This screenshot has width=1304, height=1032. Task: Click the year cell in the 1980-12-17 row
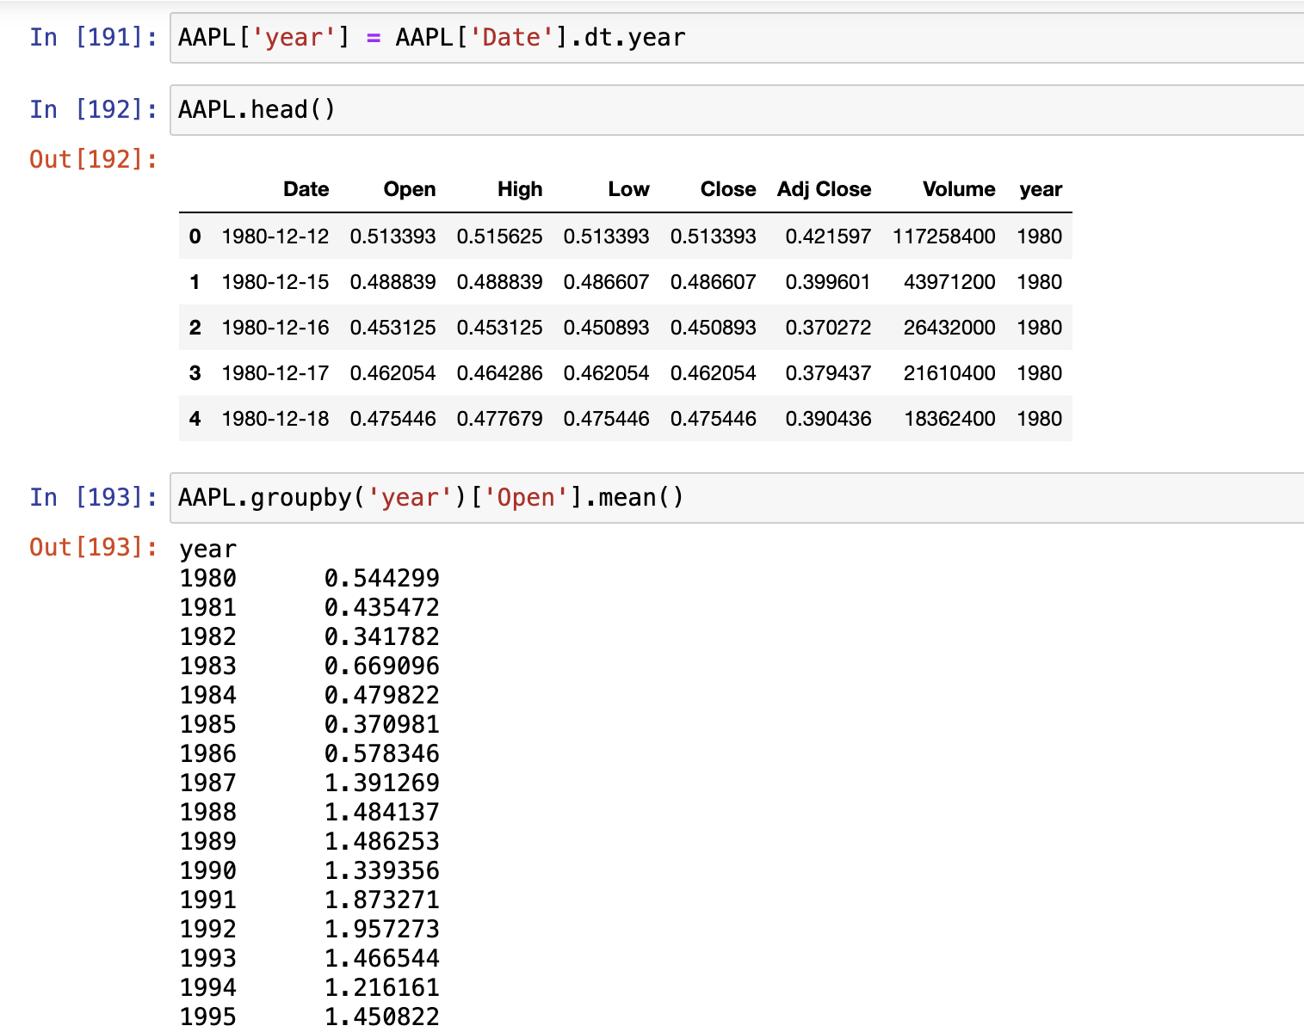click(1040, 373)
